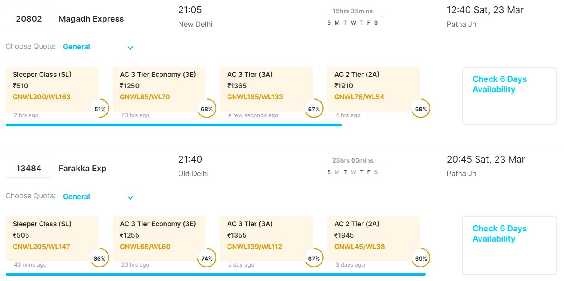Click the 67% prediction circle on Magadh 3A
The height and width of the screenshot is (281, 564).
[x=314, y=109]
